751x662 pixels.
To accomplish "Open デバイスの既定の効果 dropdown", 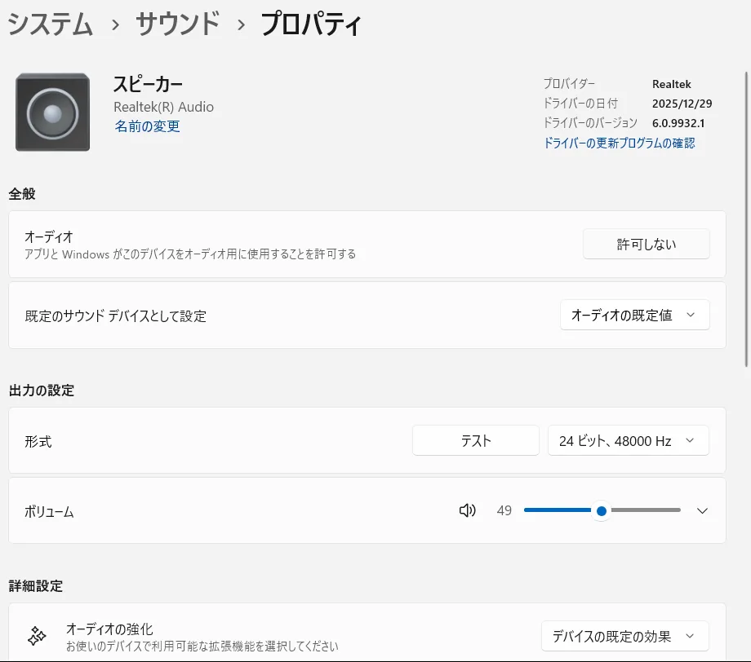I will pos(625,636).
